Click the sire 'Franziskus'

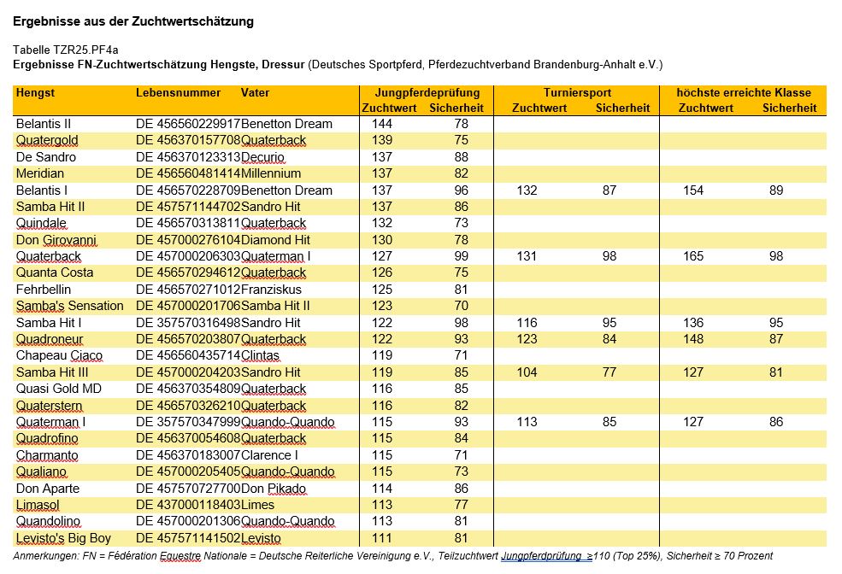271,290
